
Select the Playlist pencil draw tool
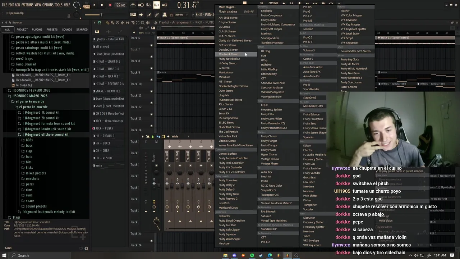click(x=107, y=23)
